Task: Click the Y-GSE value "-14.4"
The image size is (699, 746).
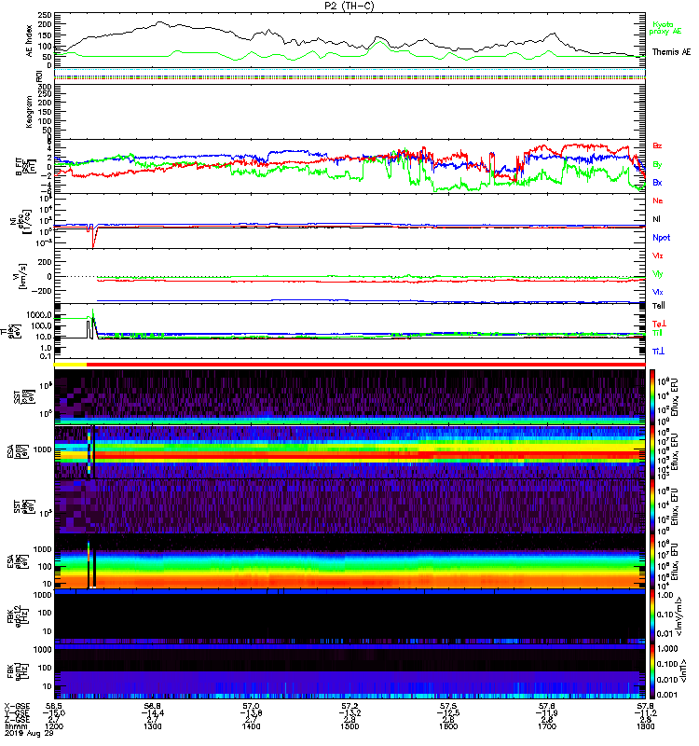Action: pos(152,713)
